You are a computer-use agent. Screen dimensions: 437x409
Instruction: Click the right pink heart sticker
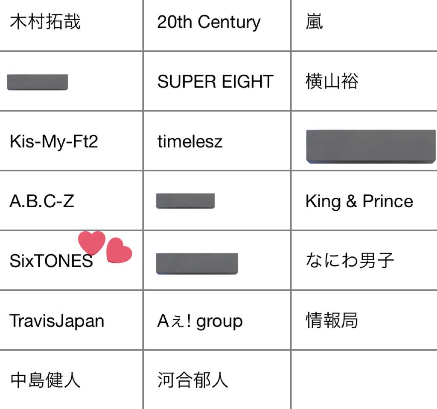point(119,250)
